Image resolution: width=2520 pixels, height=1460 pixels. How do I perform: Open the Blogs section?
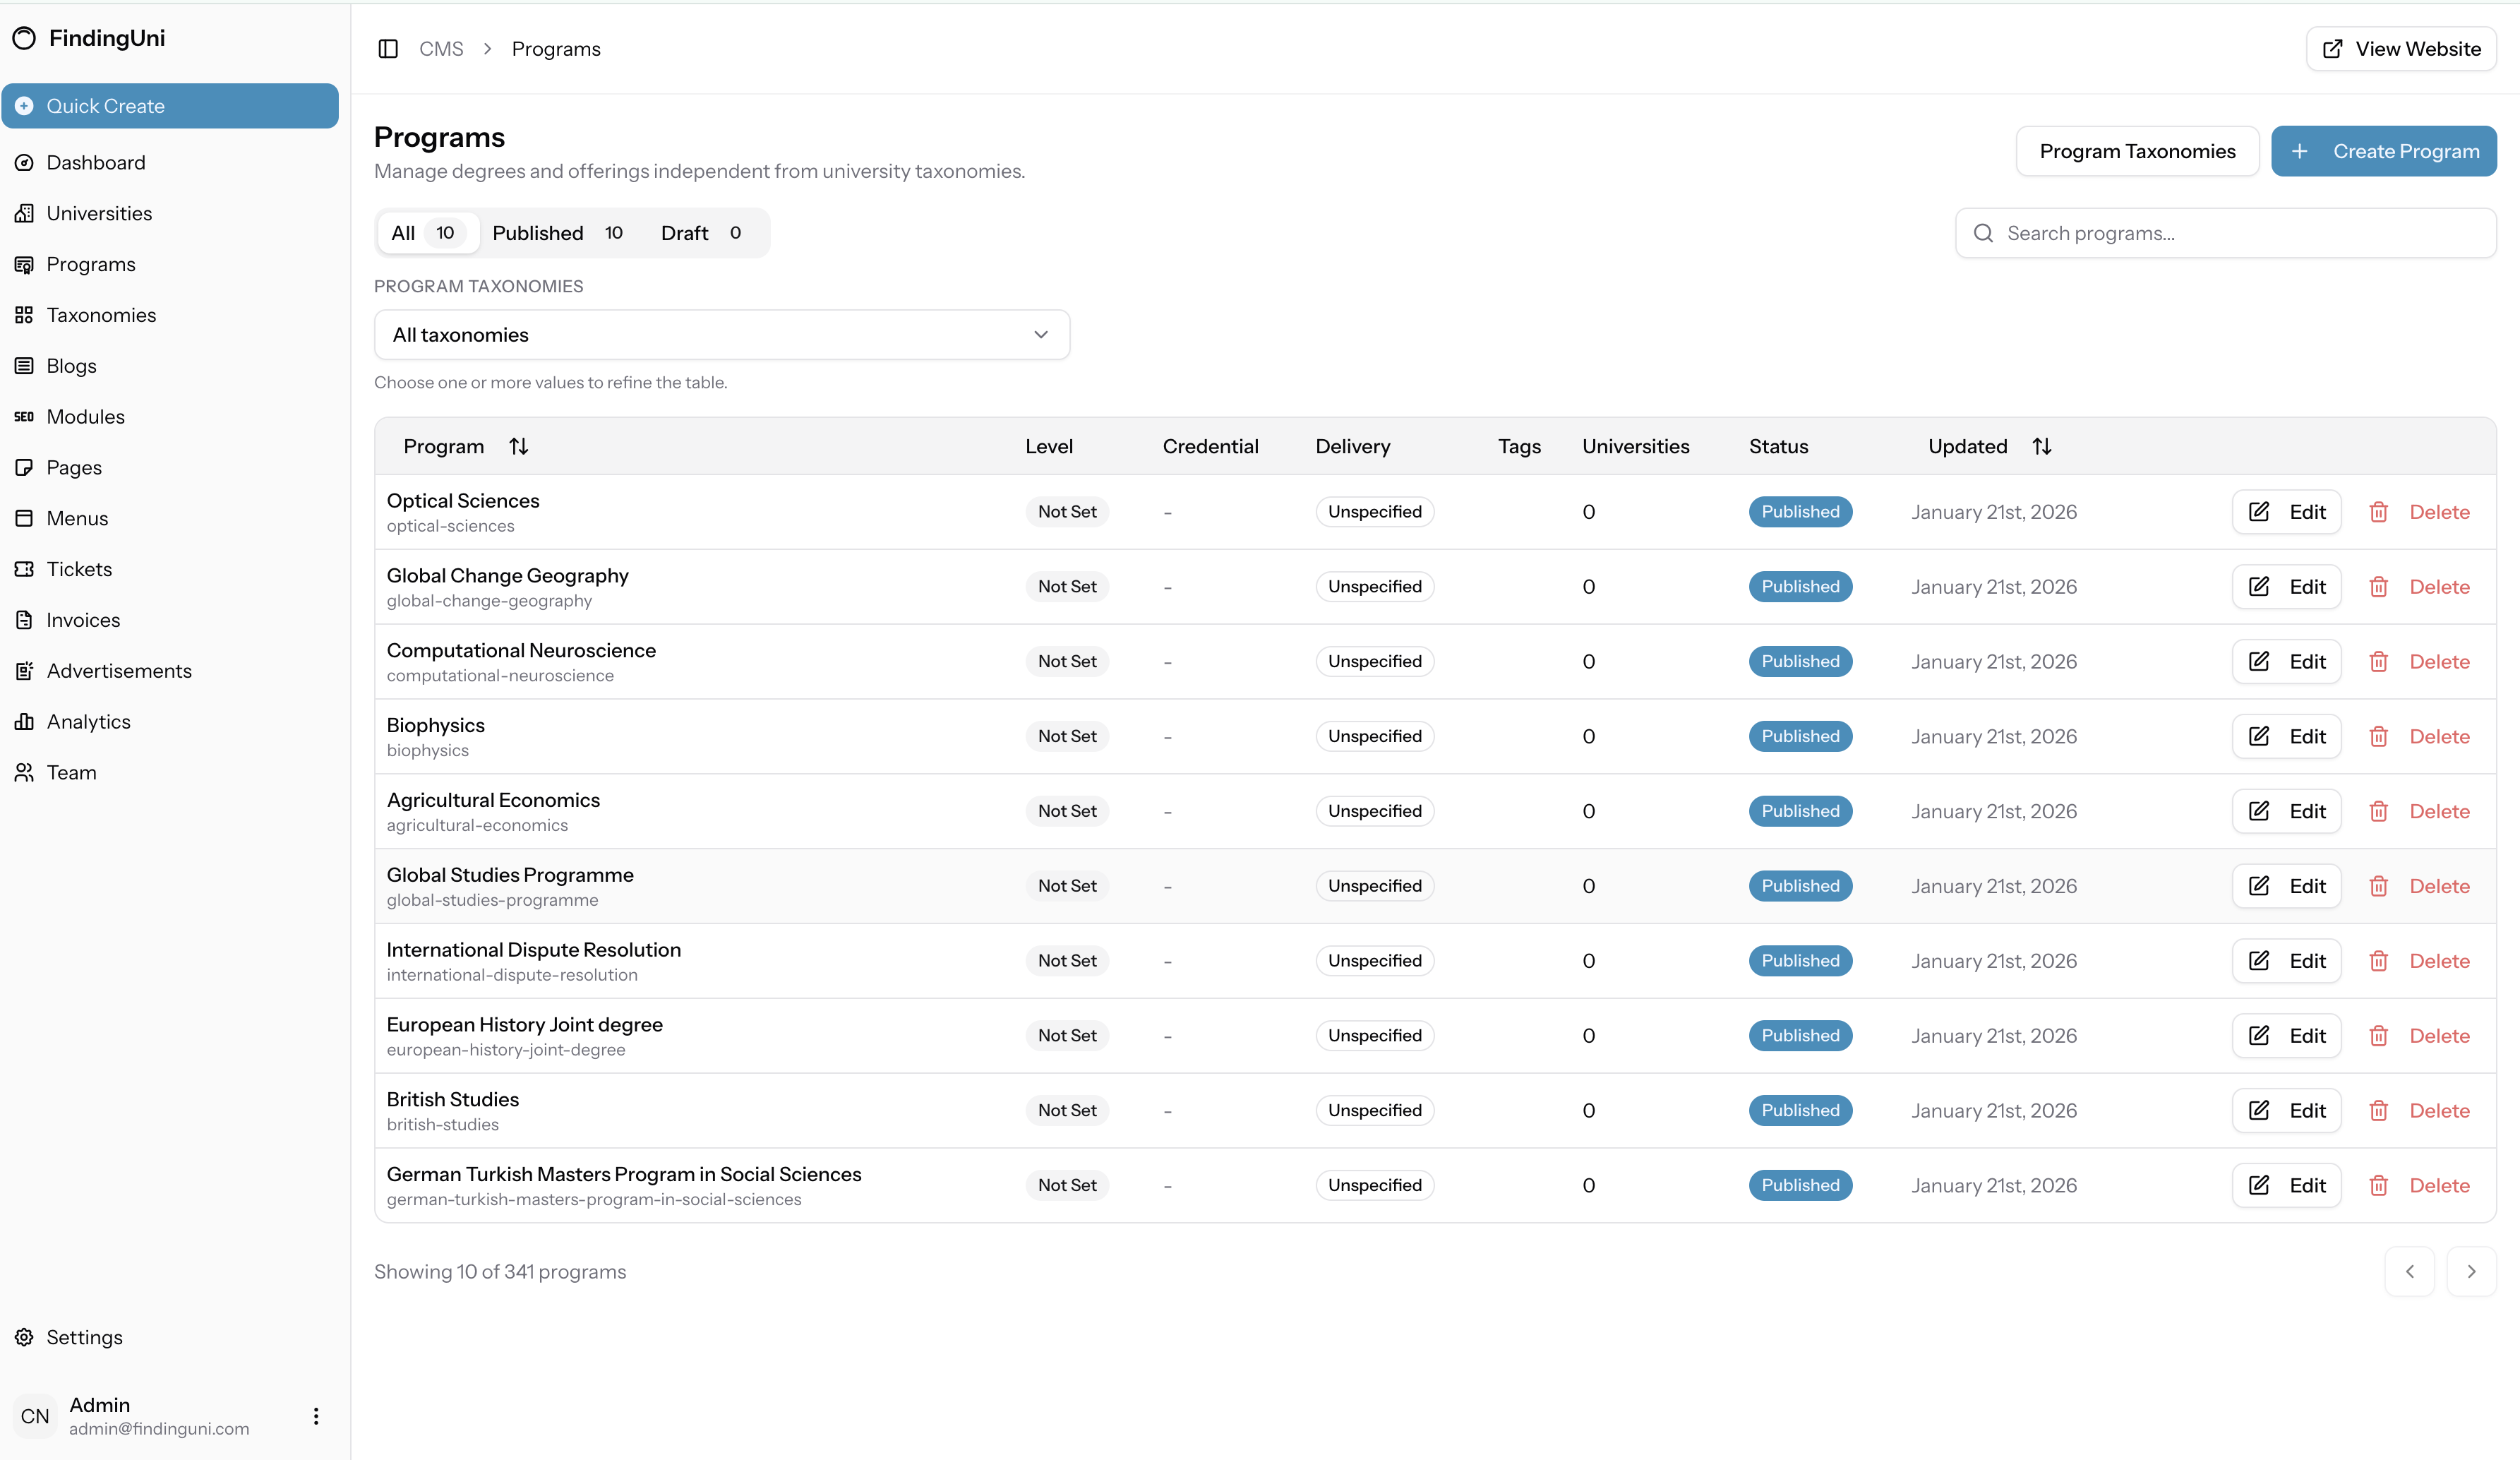point(70,365)
